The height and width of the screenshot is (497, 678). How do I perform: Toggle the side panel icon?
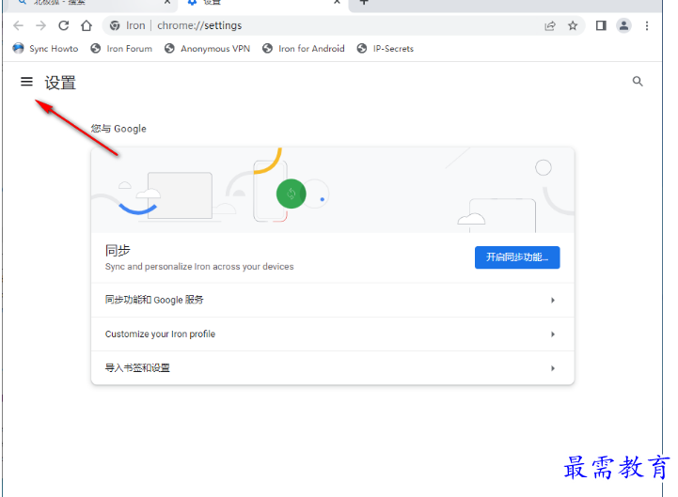(x=601, y=26)
